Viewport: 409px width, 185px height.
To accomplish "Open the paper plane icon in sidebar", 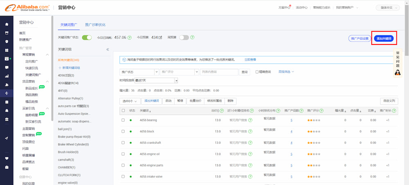I will 7,138.
